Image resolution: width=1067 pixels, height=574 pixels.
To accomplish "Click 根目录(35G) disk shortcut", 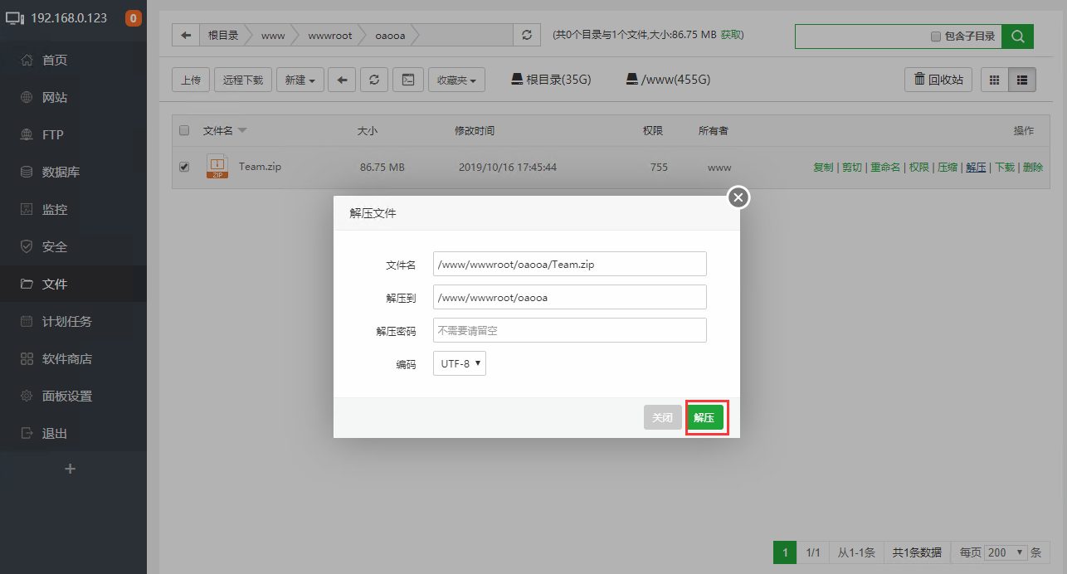I will click(551, 80).
